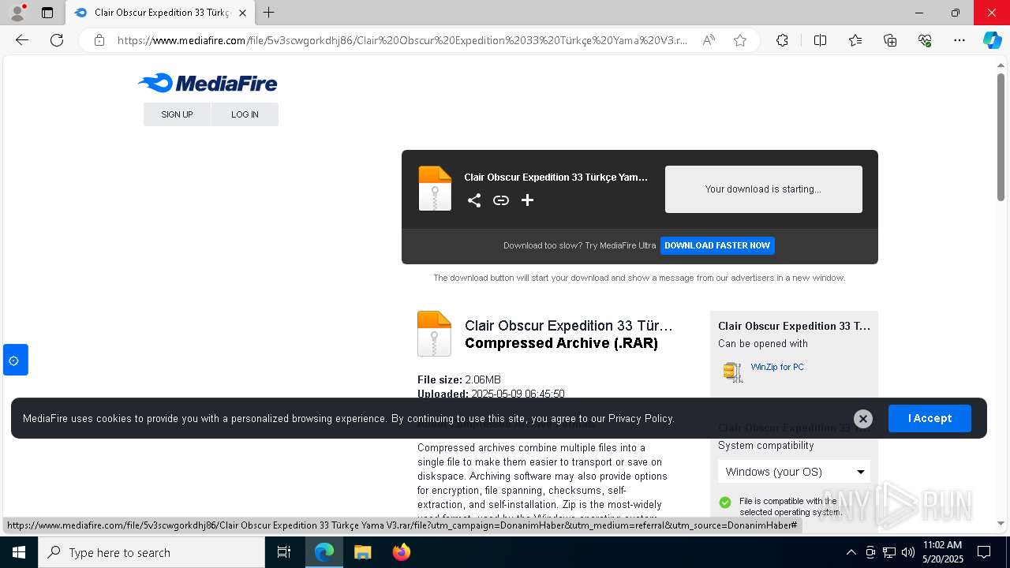This screenshot has width=1010, height=568.
Task: Open the notifications center icon
Action: (984, 552)
